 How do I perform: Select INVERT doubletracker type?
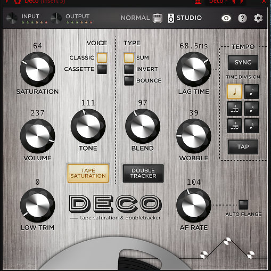coord(129,69)
